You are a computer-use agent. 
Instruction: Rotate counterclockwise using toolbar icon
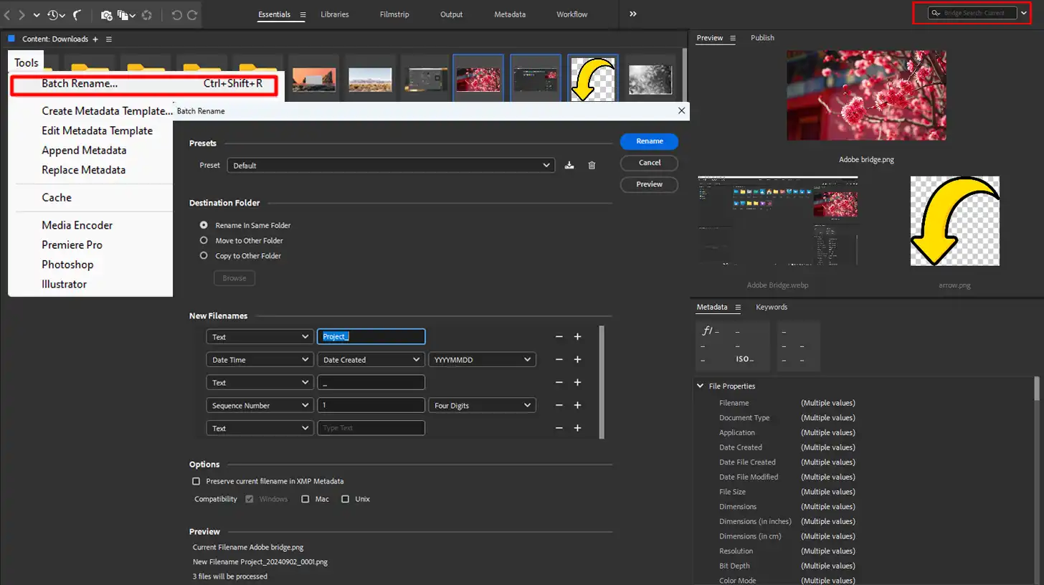pyautogui.click(x=177, y=14)
